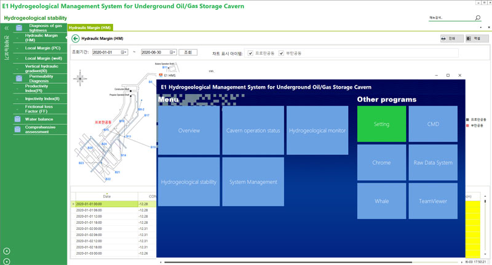
Task: Click the sidebar scroll-down circle arrow
Action: [6, 261]
